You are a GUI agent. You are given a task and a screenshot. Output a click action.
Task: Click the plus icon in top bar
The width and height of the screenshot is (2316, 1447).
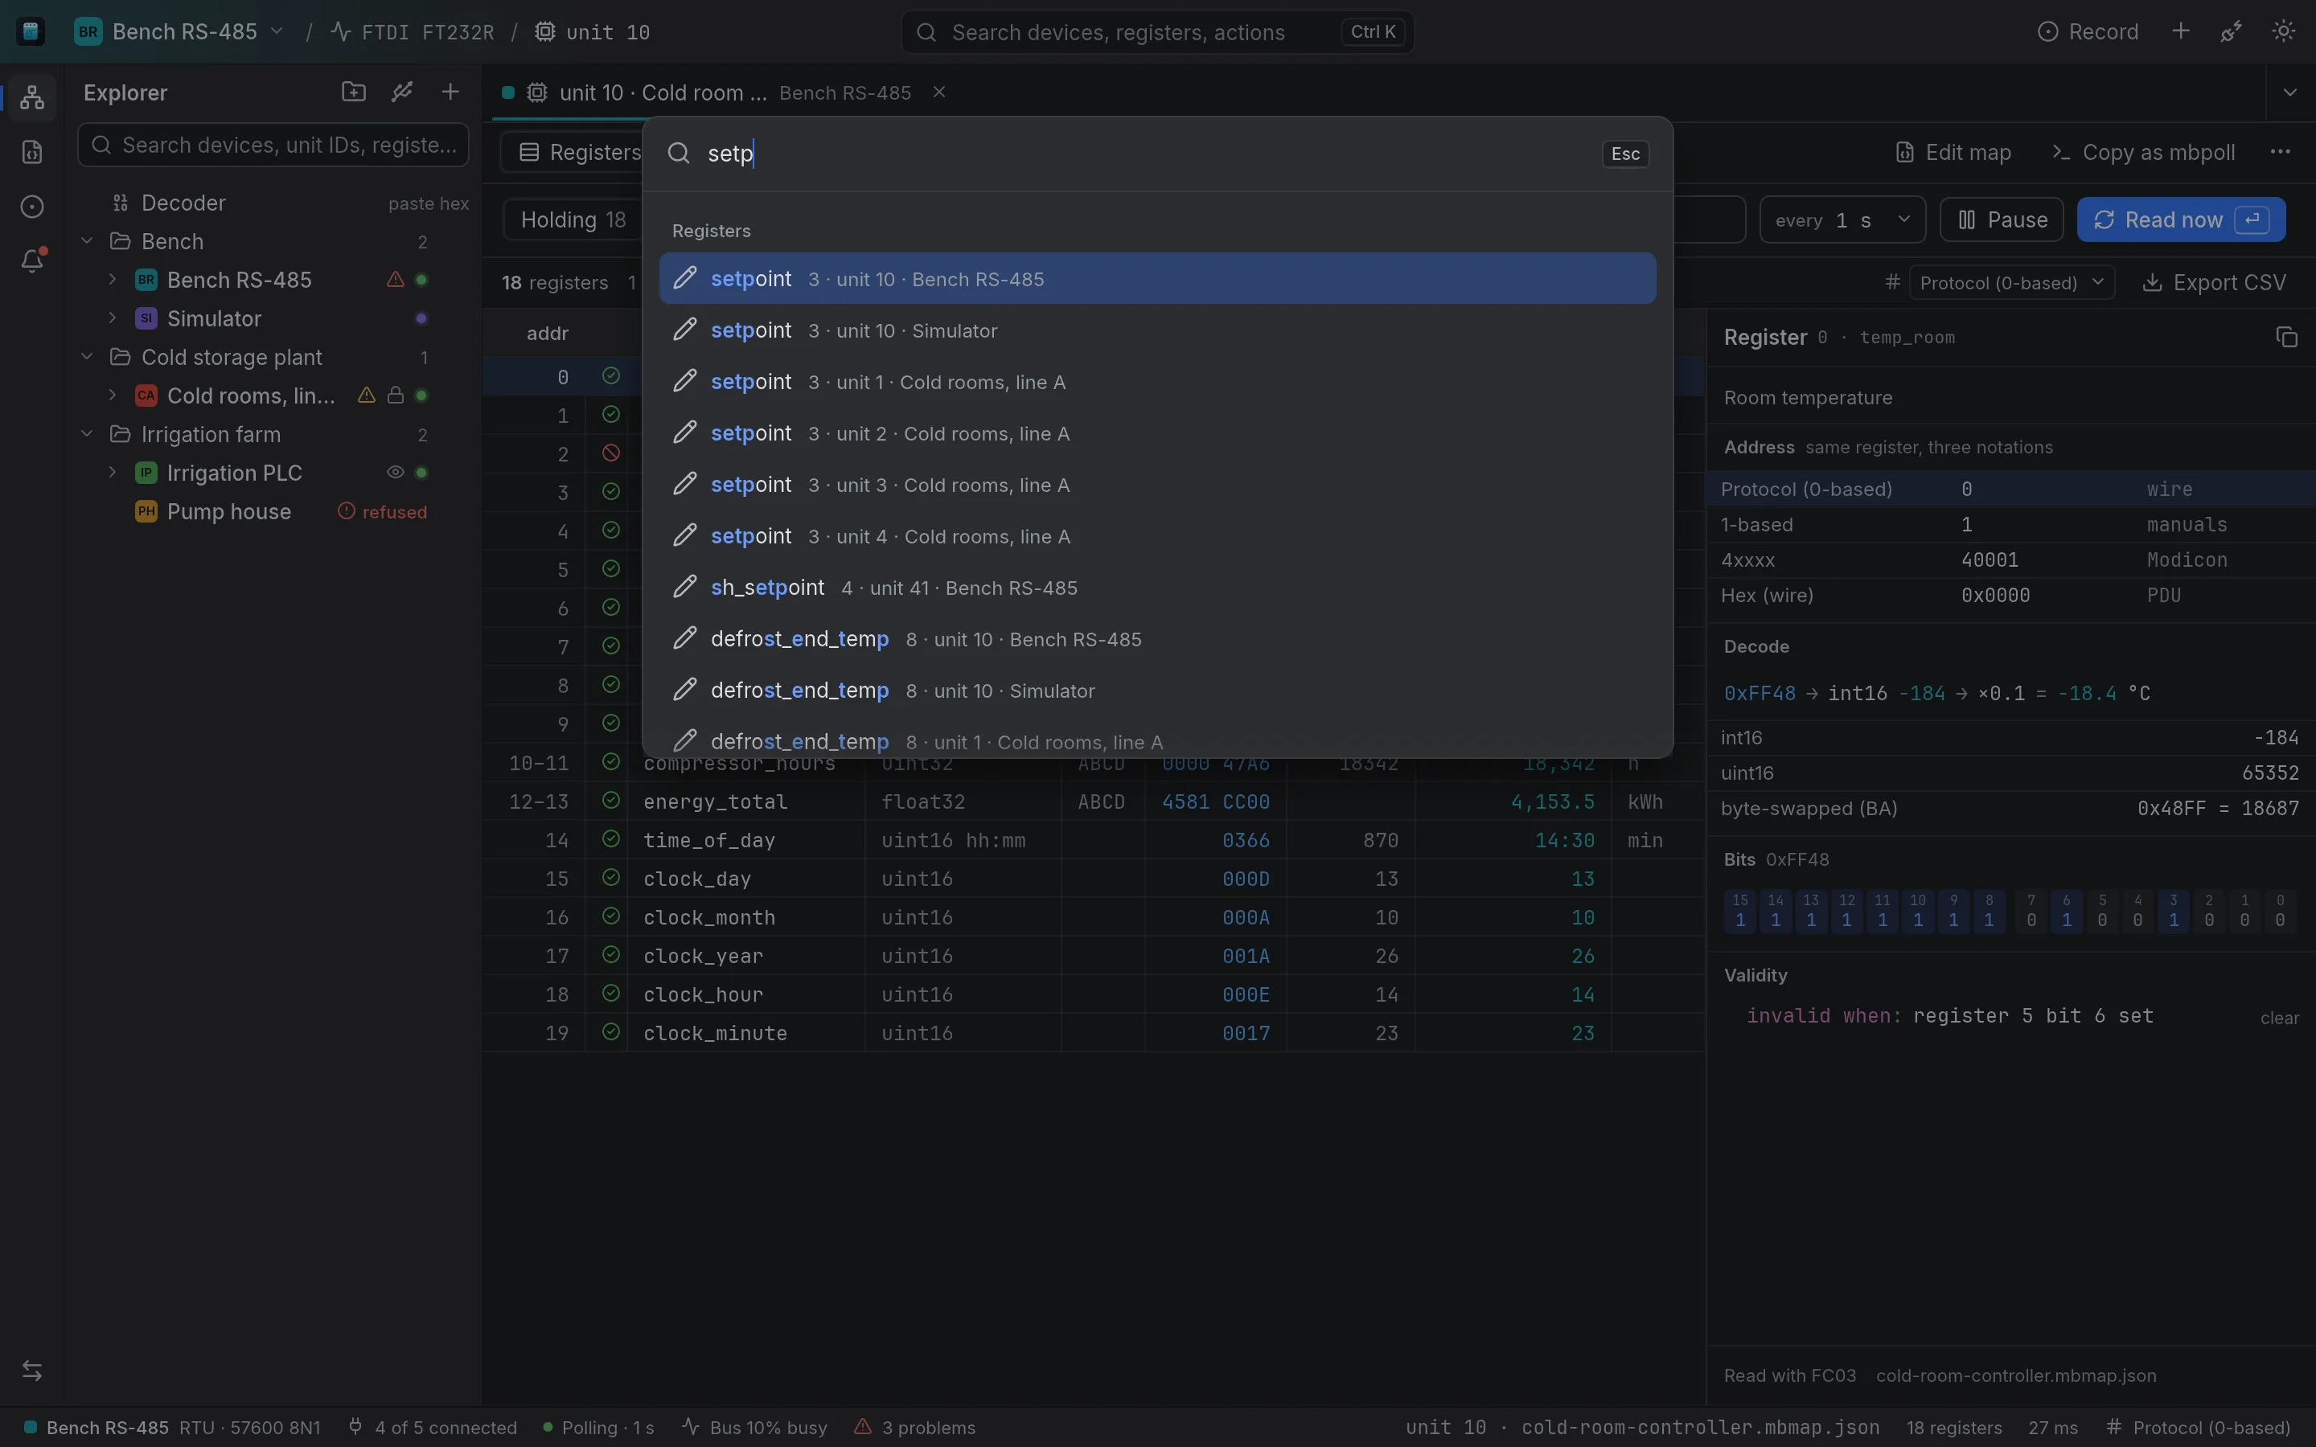pyautogui.click(x=2180, y=31)
